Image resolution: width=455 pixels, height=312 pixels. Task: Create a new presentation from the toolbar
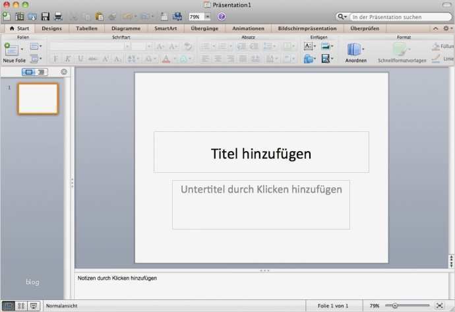[7, 16]
